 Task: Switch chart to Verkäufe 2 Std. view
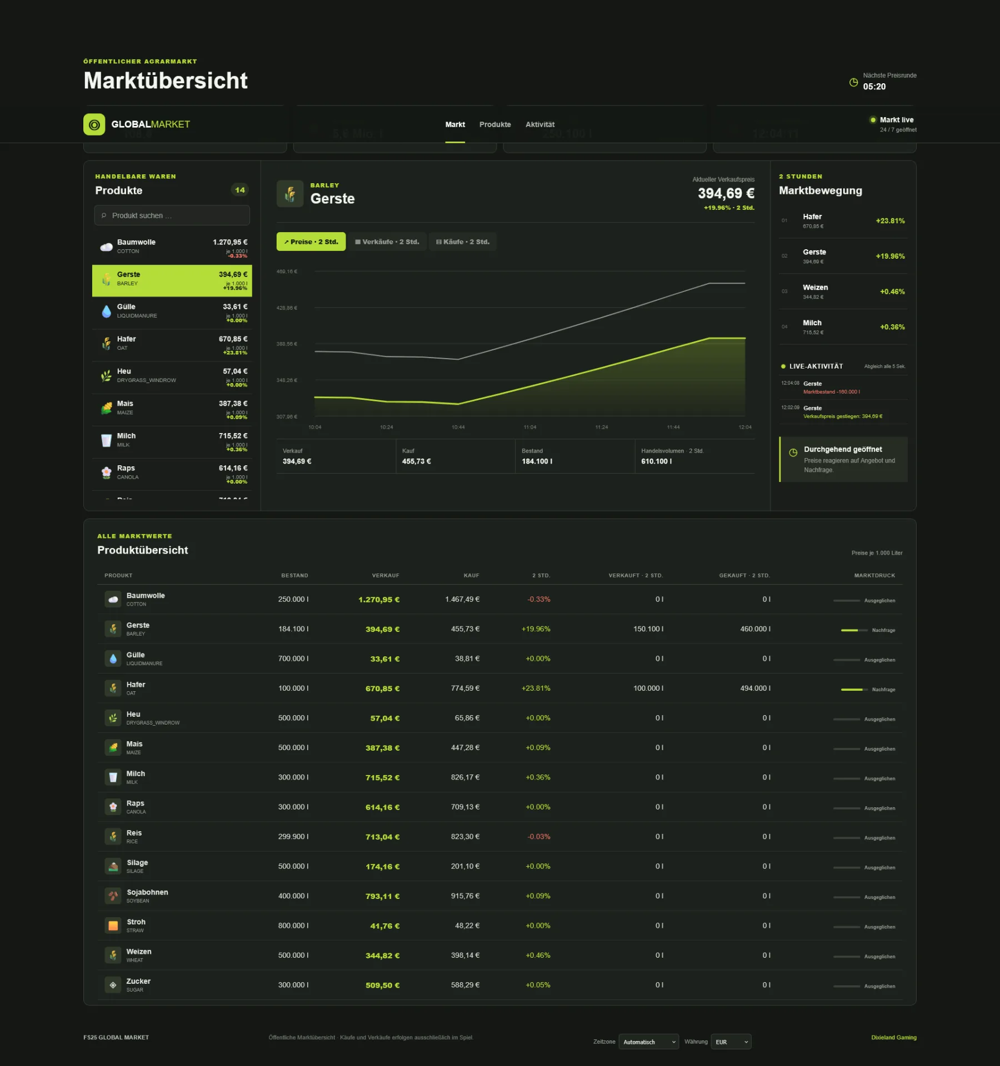tap(387, 242)
